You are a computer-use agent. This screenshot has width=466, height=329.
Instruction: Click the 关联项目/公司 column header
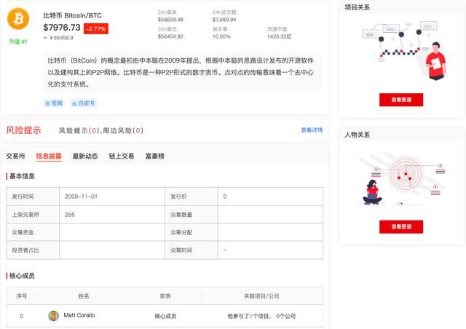(x=261, y=296)
